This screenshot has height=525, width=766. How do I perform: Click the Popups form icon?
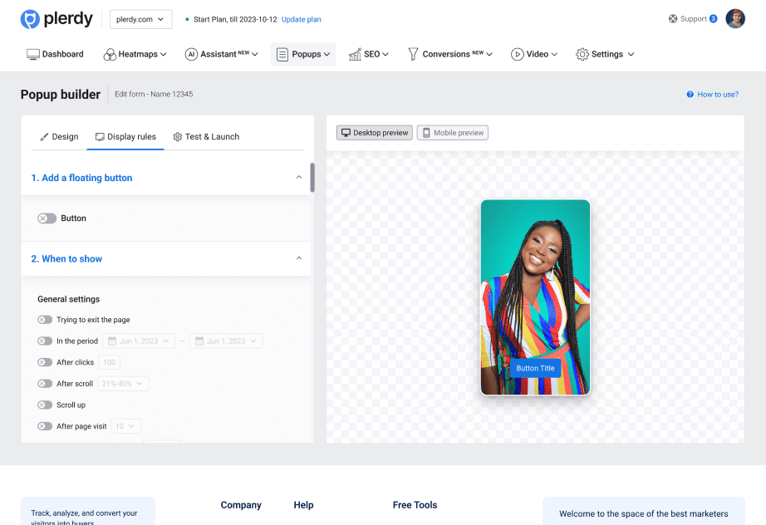point(282,54)
